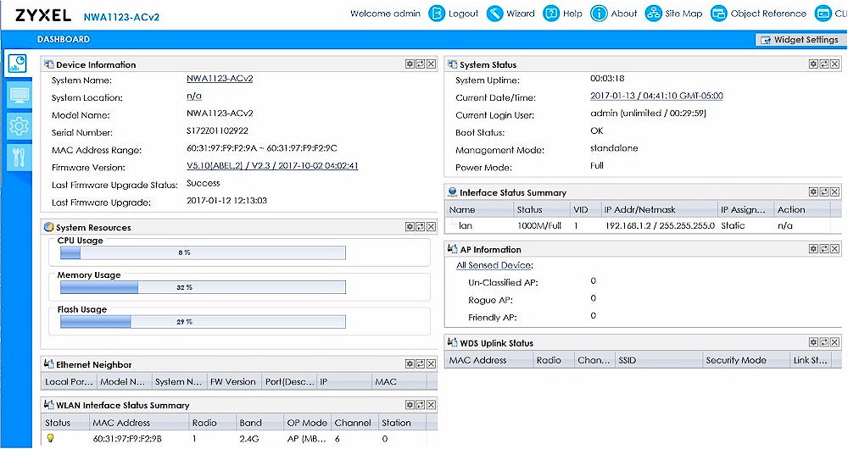
Task: Refresh the WLAN Interface Status Summary widget
Action: coord(421,405)
